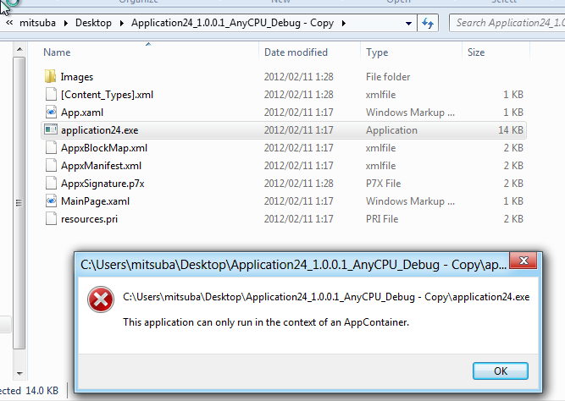Select the MainPage.xaml file icon
This screenshot has height=401, width=565.
(51, 200)
